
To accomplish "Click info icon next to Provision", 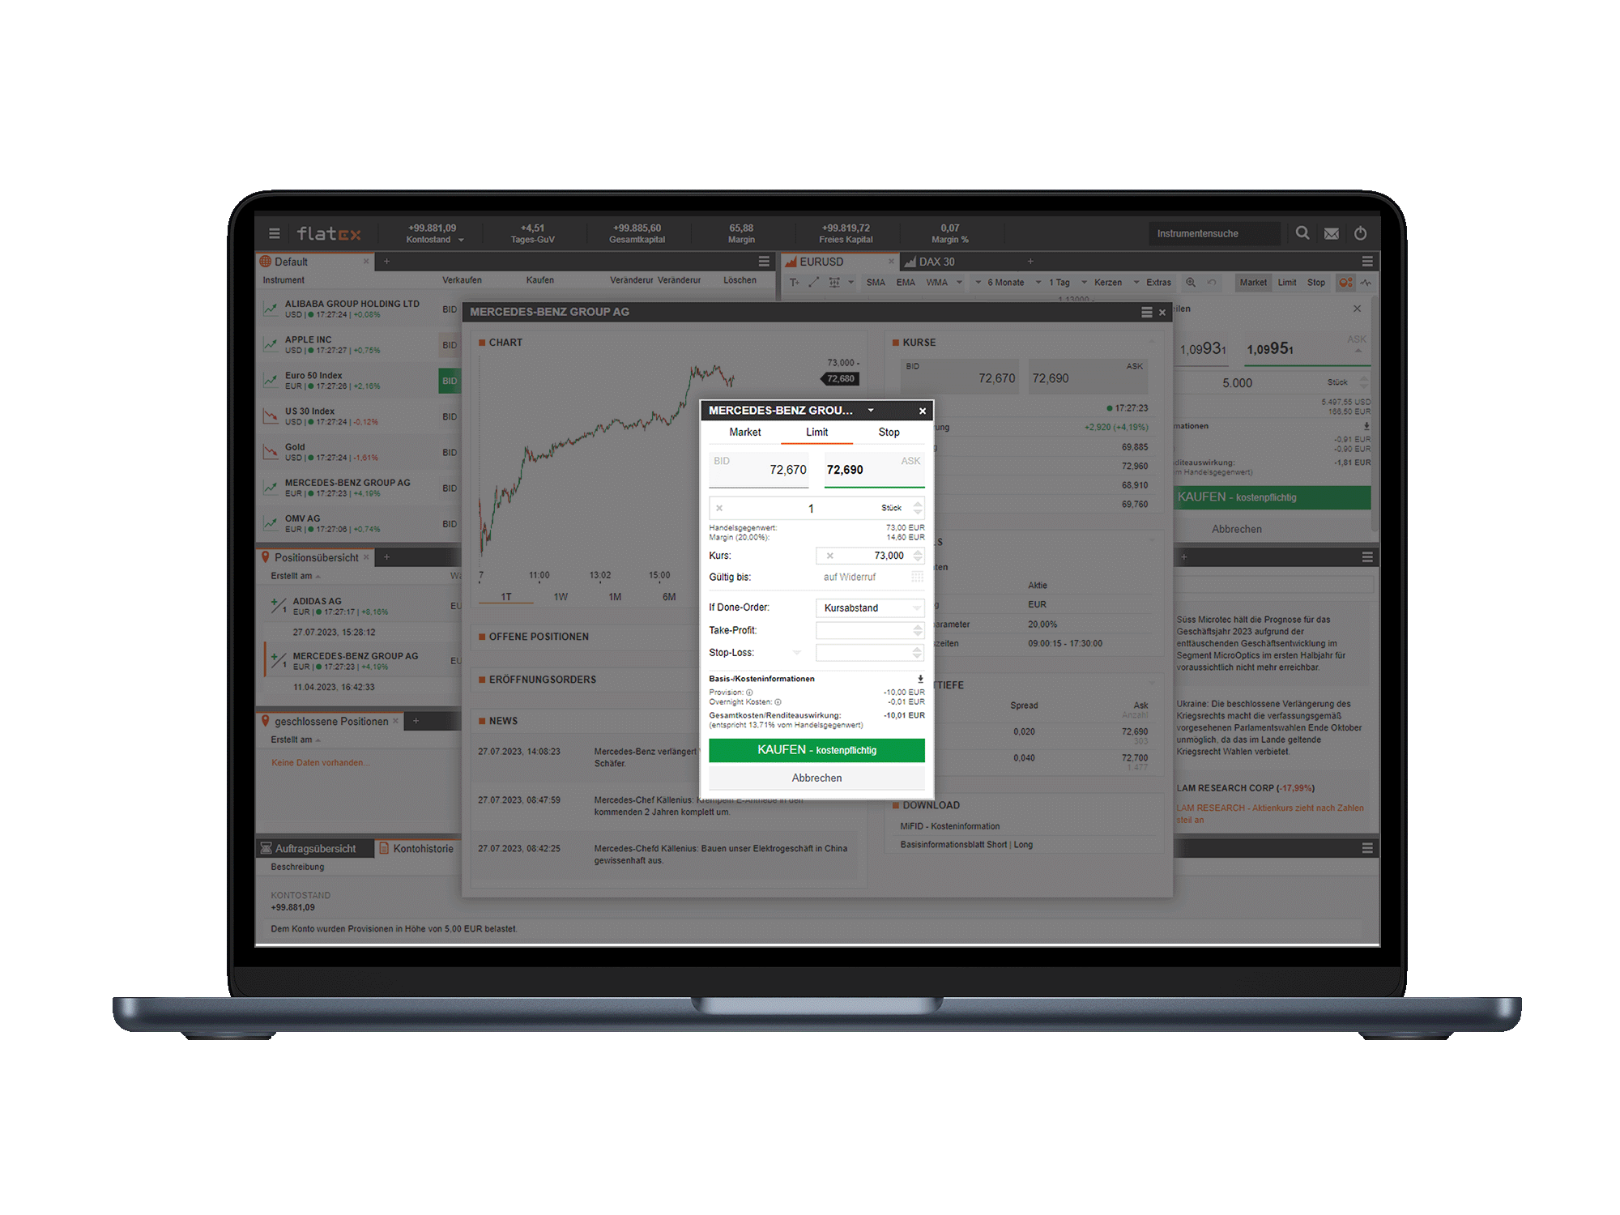I will 749,693.
